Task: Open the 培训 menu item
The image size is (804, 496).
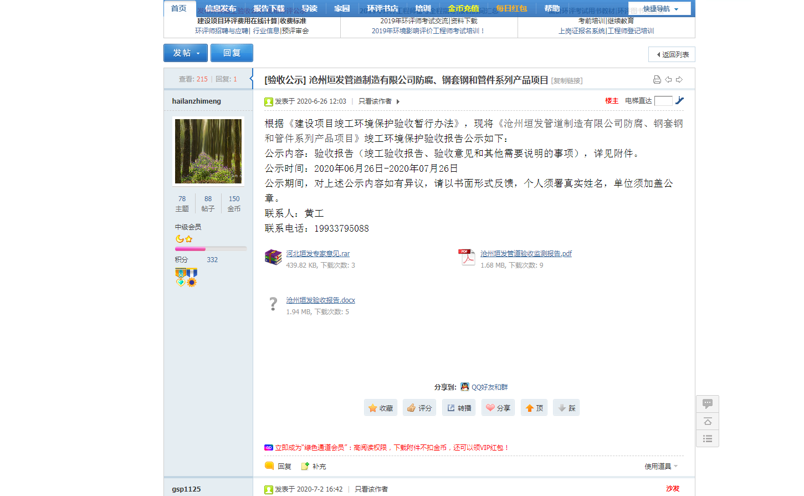Action: pyautogui.click(x=423, y=8)
